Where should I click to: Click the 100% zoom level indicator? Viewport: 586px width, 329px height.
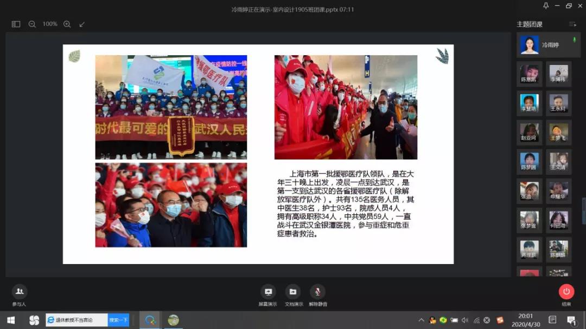pos(50,24)
